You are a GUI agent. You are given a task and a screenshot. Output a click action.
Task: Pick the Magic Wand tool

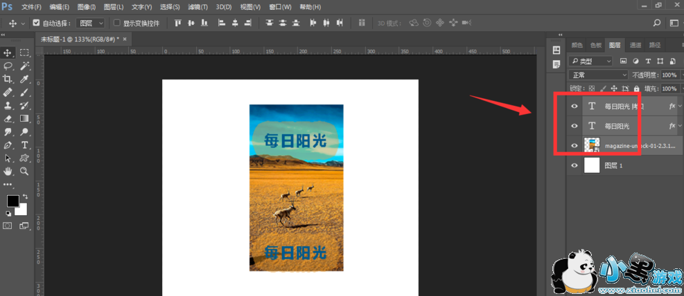click(x=24, y=66)
